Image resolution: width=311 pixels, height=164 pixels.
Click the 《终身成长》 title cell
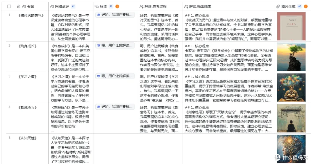point(27,46)
